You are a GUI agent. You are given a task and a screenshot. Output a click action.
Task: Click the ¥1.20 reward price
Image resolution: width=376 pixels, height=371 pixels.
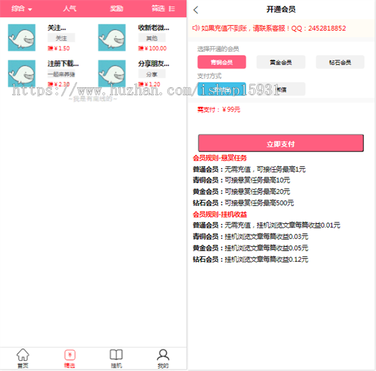(x=149, y=84)
